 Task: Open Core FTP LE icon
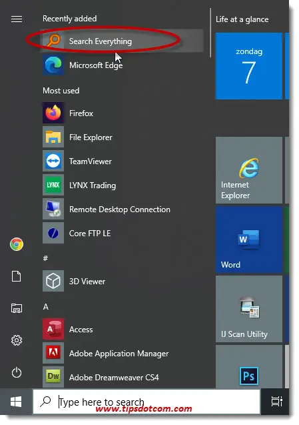(53, 233)
